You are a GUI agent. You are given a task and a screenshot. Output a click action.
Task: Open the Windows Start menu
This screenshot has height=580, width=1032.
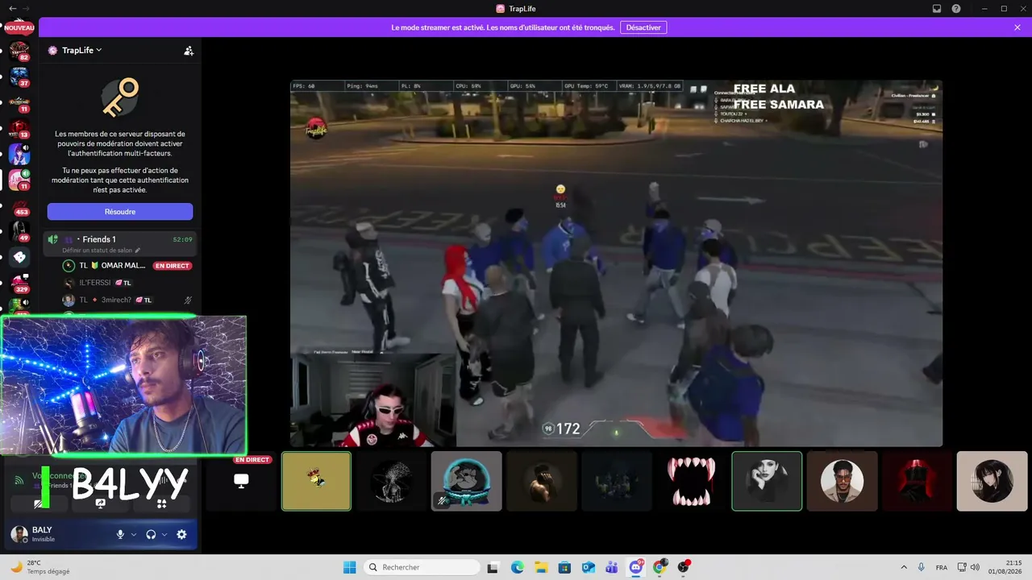point(349,567)
